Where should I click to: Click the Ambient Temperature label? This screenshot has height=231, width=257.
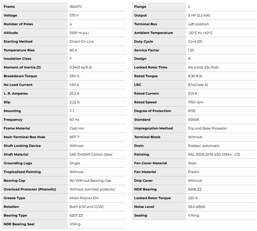pyautogui.click(x=153, y=33)
